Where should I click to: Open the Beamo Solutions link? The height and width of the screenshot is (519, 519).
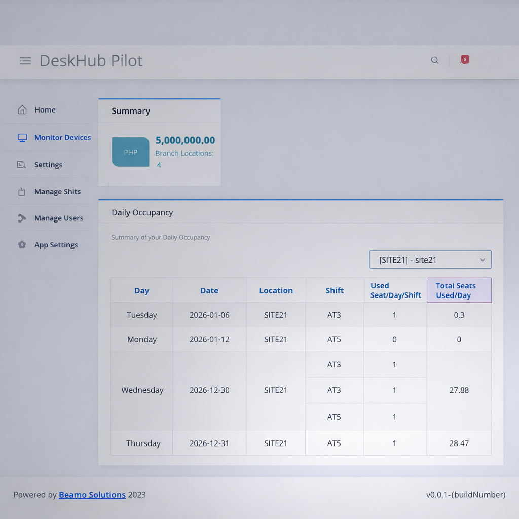click(x=92, y=495)
